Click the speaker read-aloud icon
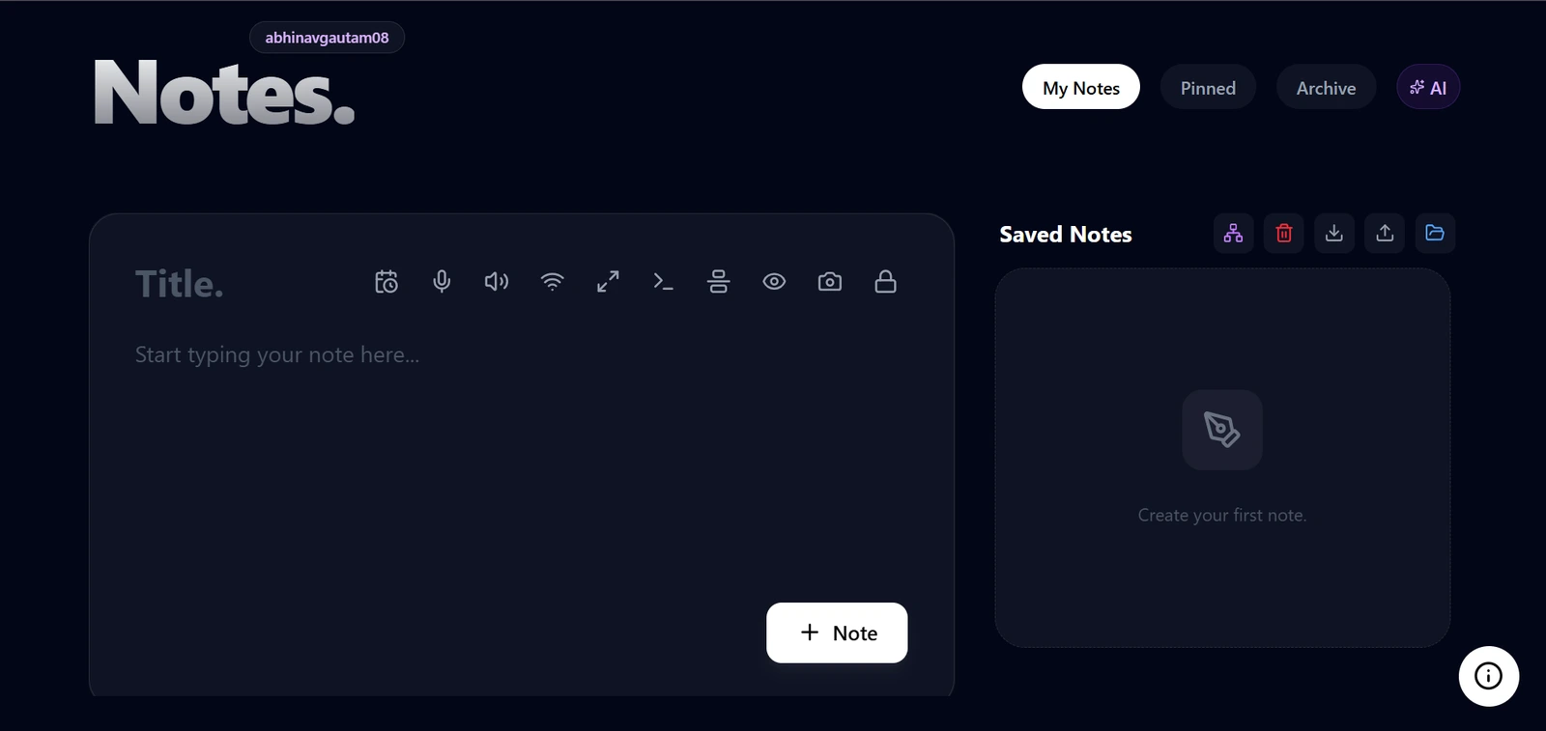Image resolution: width=1546 pixels, height=731 pixels. [497, 282]
